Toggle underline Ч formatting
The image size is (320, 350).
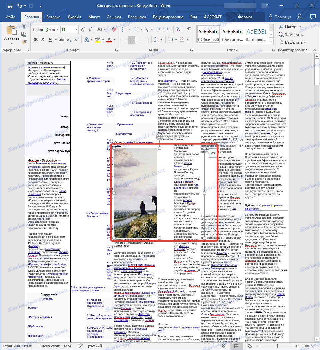[50, 40]
